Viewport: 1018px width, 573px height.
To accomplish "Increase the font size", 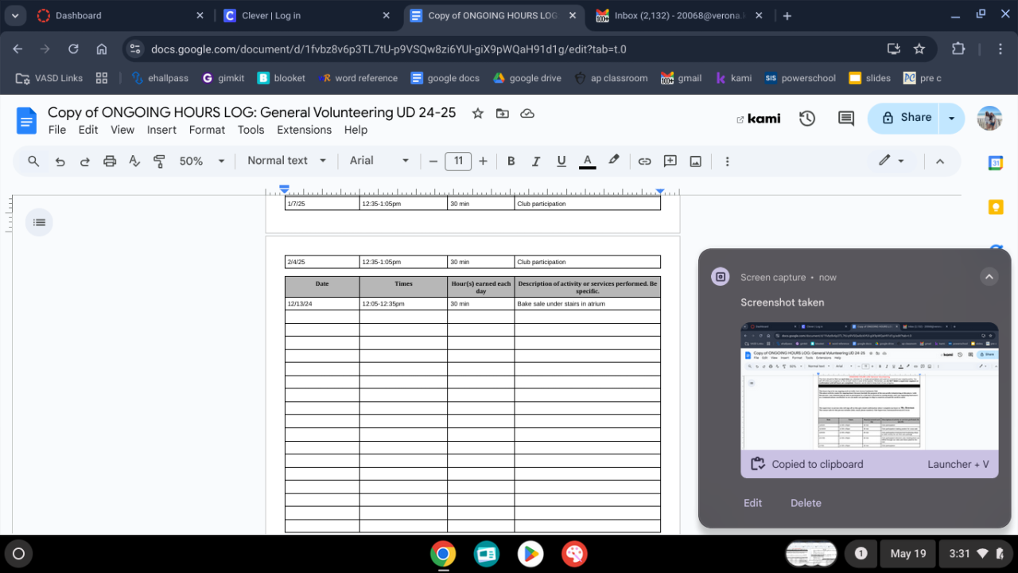I will point(483,161).
